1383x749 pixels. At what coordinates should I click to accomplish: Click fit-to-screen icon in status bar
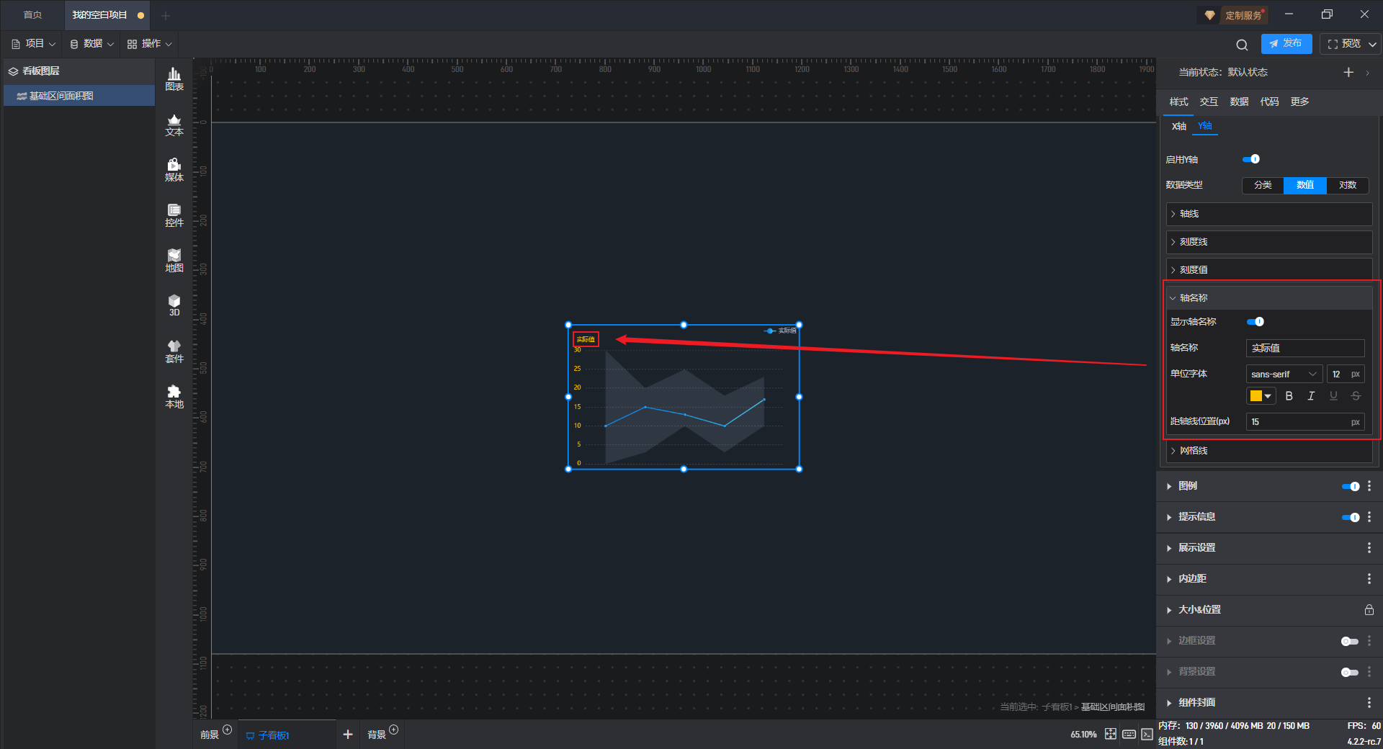tap(1111, 734)
